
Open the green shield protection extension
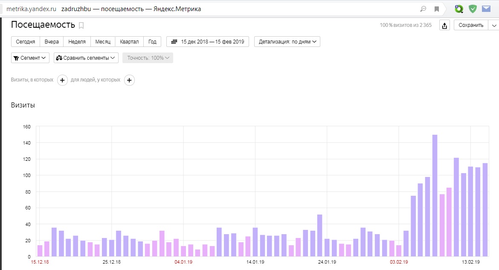tap(473, 9)
